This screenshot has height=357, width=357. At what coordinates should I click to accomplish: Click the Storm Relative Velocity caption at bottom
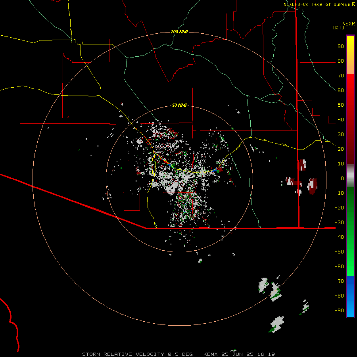[x=178, y=354]
